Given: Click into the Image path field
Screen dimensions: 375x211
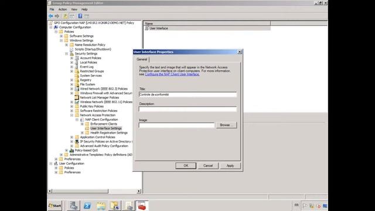Looking at the screenshot, I should 176,125.
